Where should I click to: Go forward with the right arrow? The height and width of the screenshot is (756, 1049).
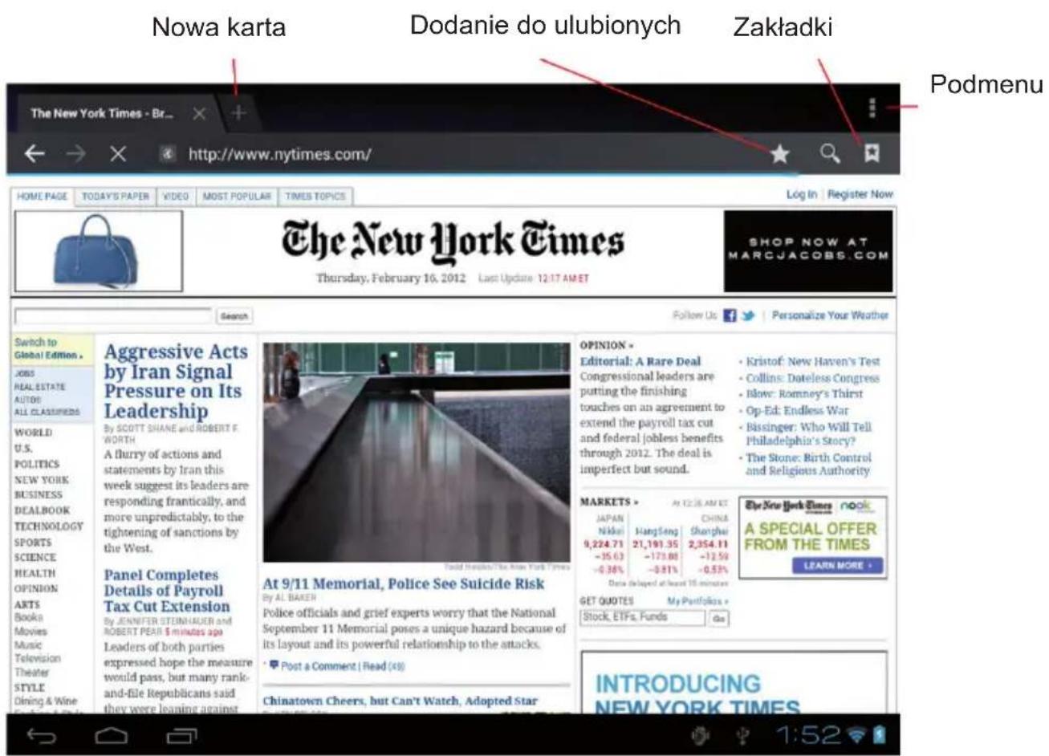point(75,153)
